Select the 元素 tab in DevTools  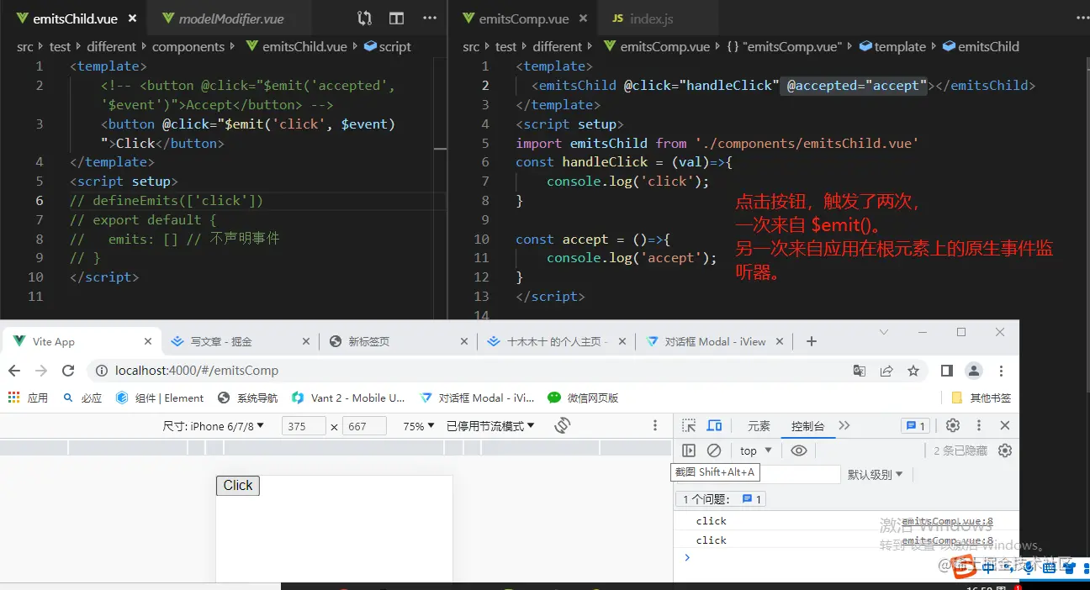[759, 426]
